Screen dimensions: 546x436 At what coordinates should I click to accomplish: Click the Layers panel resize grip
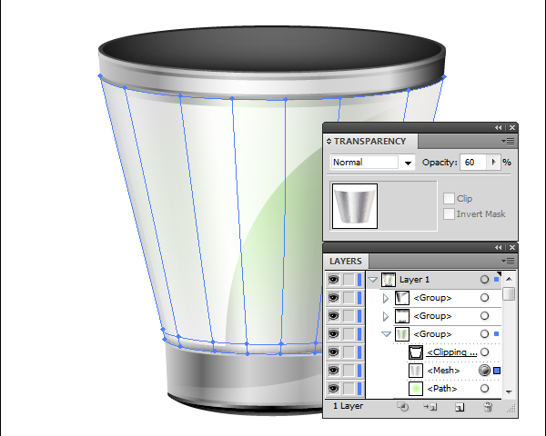(x=511, y=409)
